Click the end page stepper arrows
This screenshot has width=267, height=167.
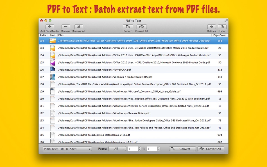(159, 149)
